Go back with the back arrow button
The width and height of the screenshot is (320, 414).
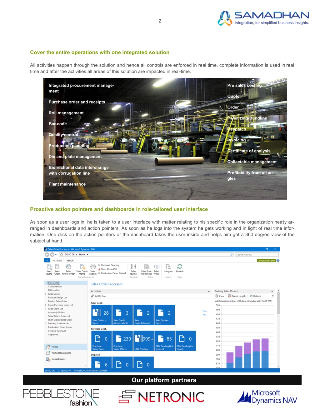click(x=47, y=255)
